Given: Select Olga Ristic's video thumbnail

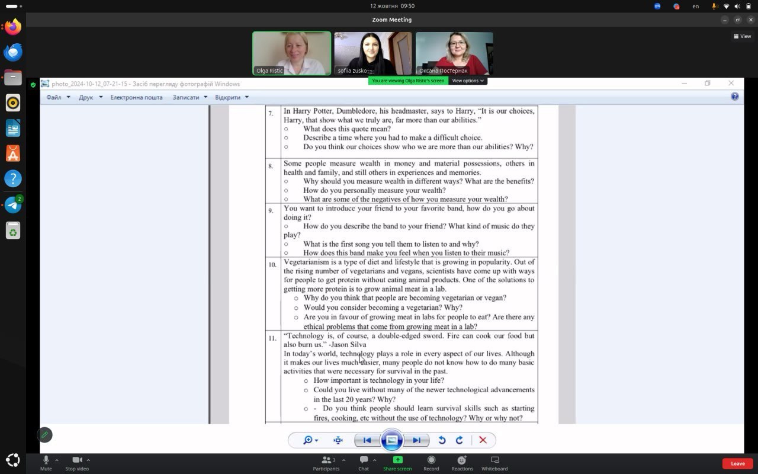Looking at the screenshot, I should 292,53.
